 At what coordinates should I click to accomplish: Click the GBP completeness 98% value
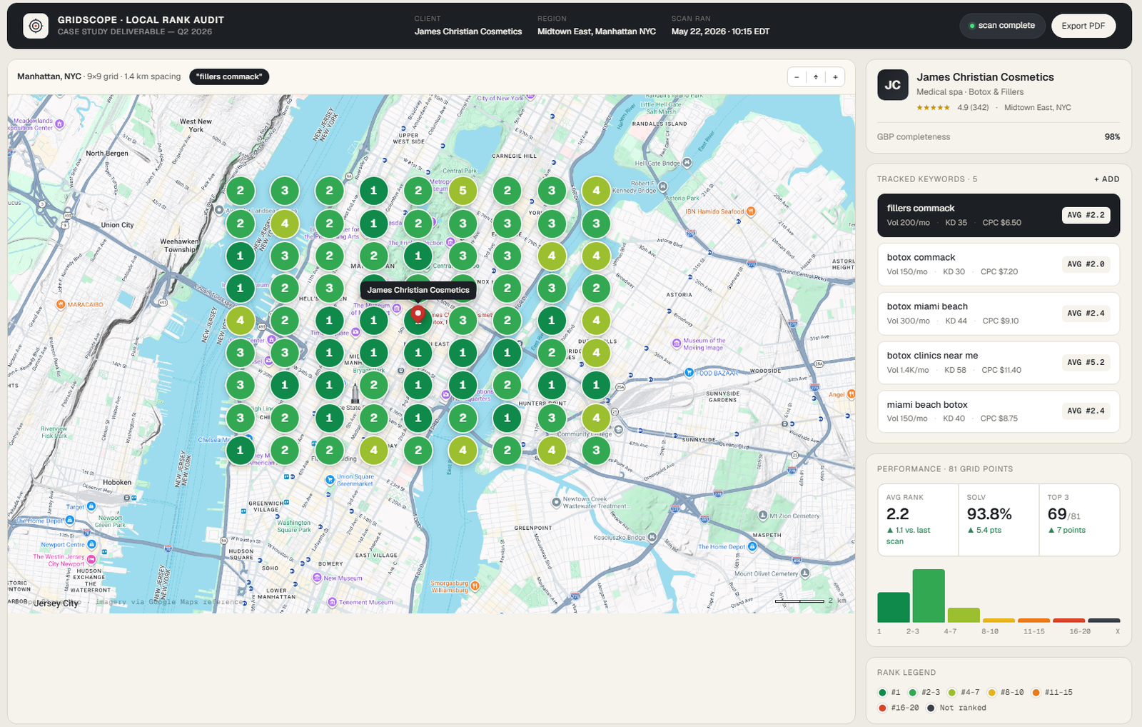pyautogui.click(x=1112, y=137)
